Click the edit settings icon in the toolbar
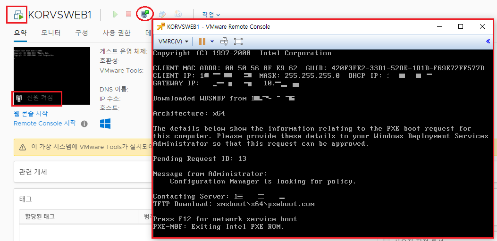 [163, 14]
